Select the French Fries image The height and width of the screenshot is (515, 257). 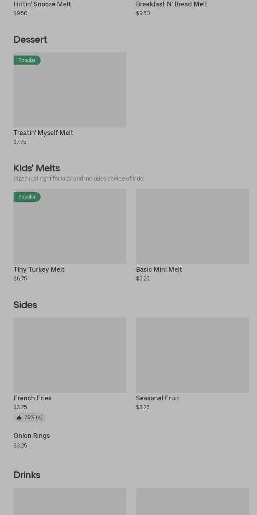tap(70, 355)
